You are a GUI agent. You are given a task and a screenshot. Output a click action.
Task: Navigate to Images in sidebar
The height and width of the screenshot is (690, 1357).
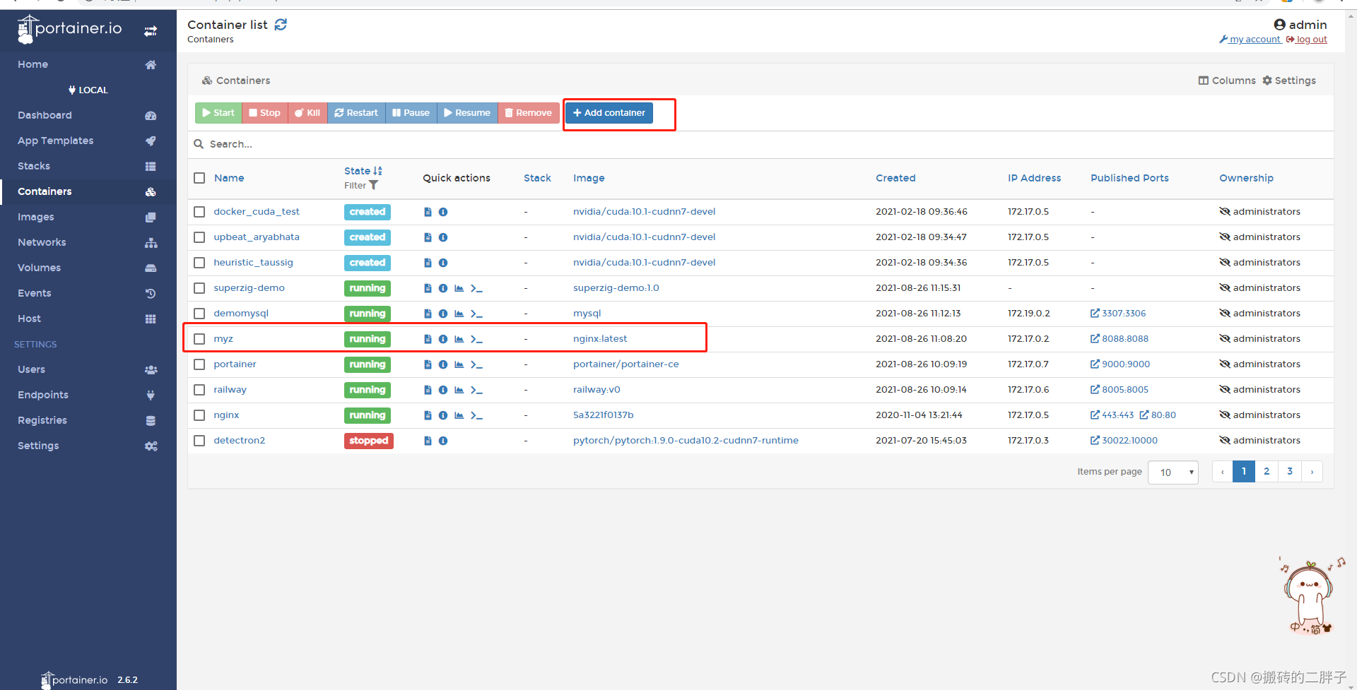(x=88, y=217)
